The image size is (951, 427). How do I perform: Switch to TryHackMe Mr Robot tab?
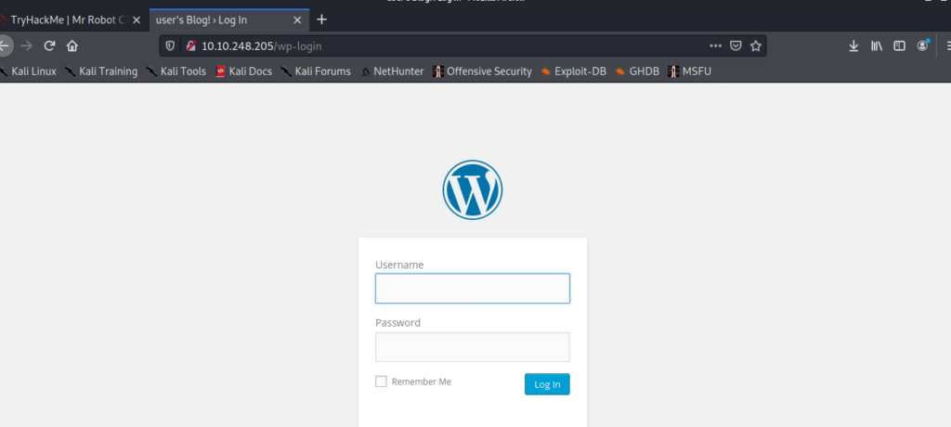tap(69, 20)
